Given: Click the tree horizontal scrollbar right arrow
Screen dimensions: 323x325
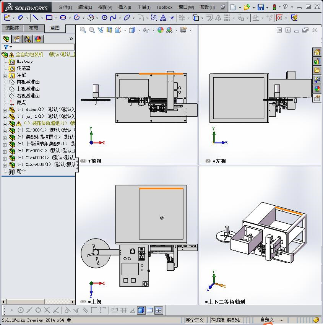Looking at the screenshot, I should pos(72,302).
